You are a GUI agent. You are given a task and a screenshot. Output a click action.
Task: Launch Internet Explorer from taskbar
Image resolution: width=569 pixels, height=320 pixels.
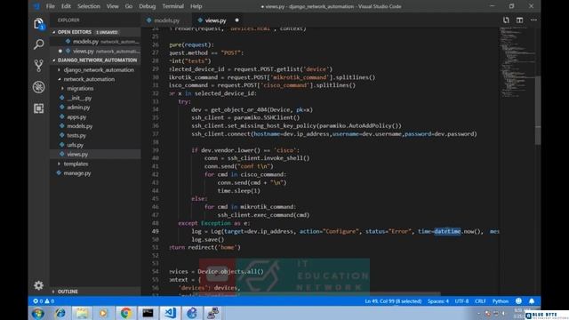[60, 313]
